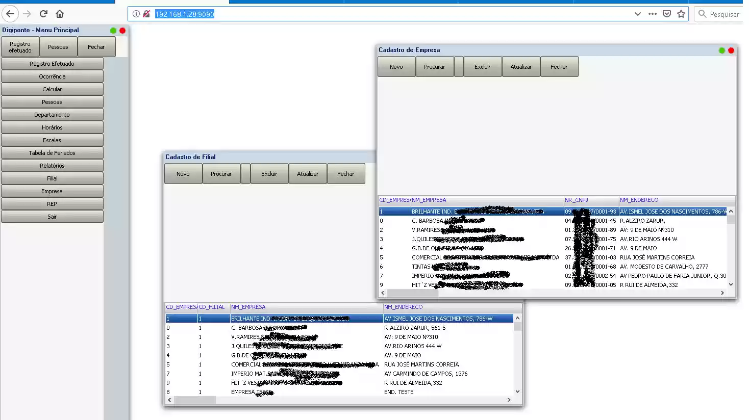
Task: Save the page to Pocket
Action: coord(667,14)
